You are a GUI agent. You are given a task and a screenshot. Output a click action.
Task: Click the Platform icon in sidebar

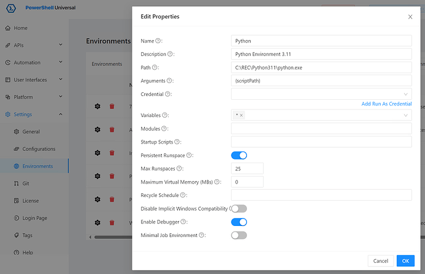coord(8,97)
